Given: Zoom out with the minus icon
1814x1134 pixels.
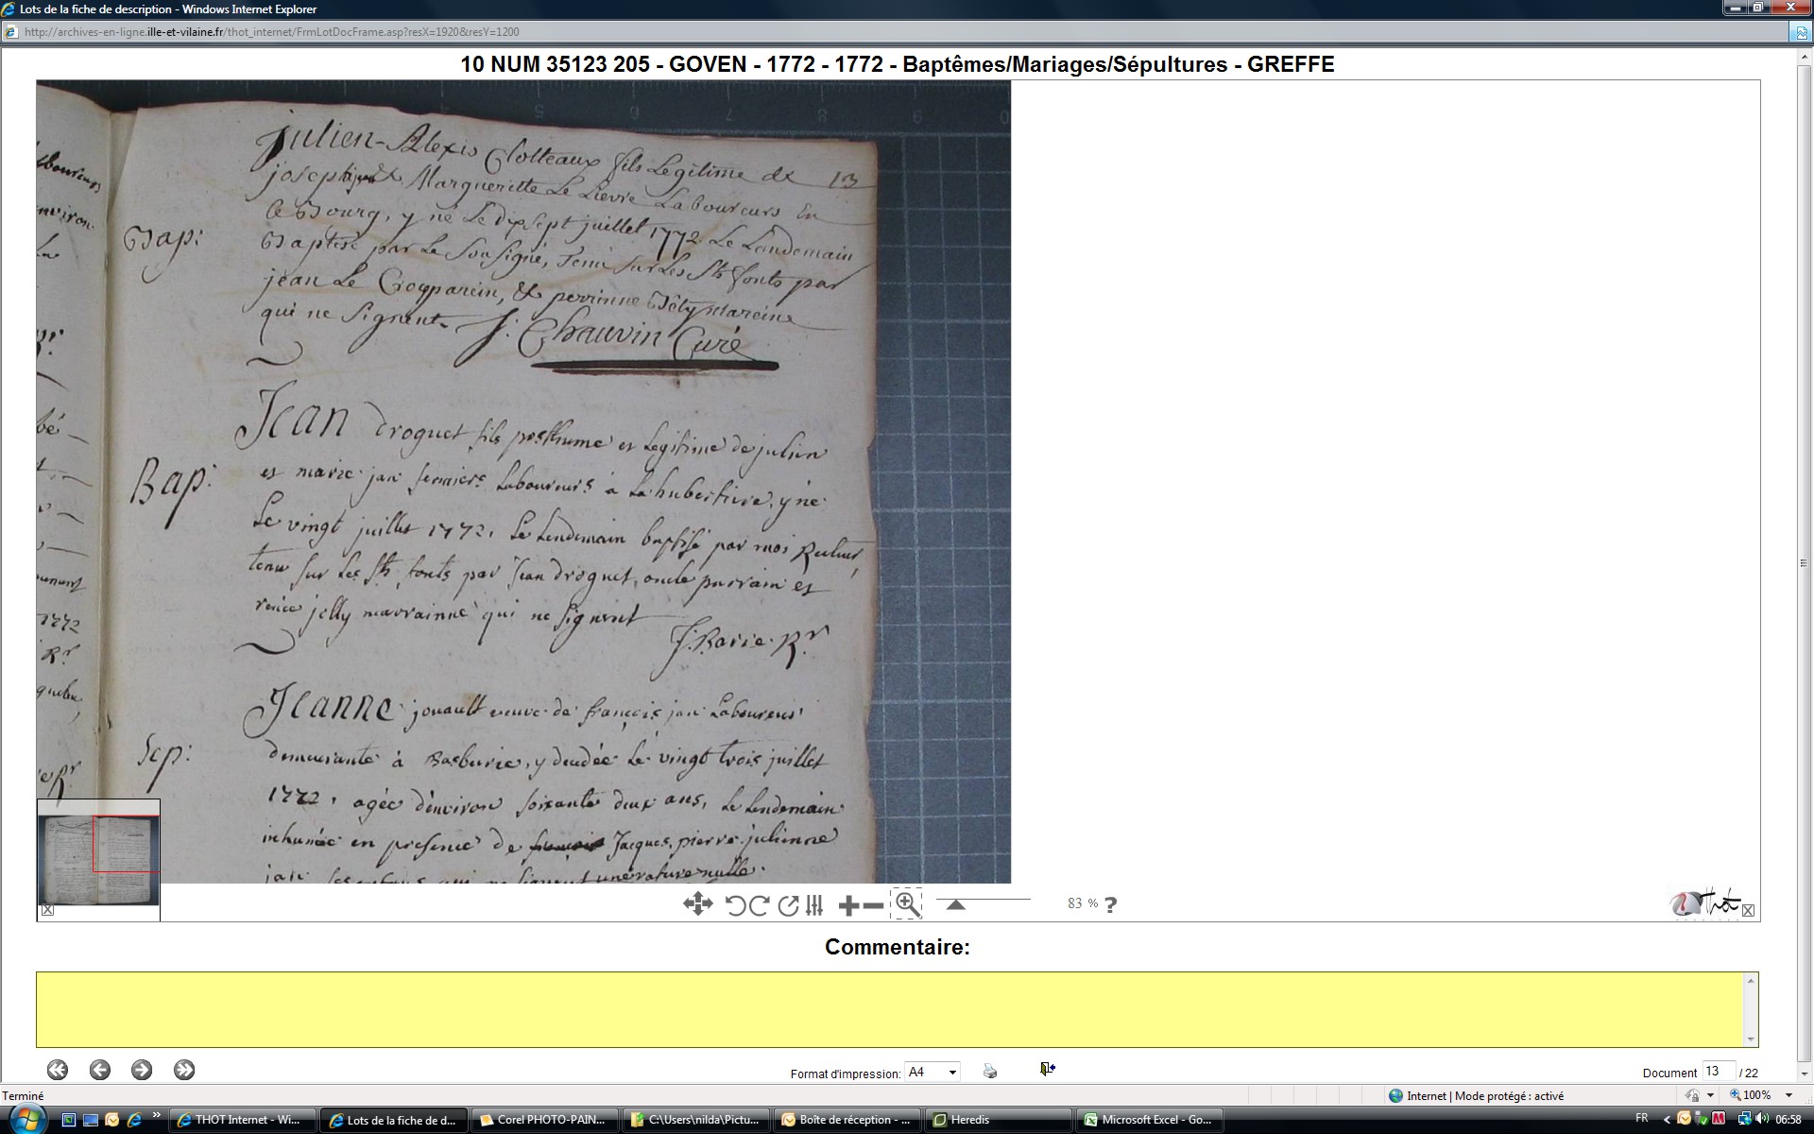Looking at the screenshot, I should pos(874,906).
